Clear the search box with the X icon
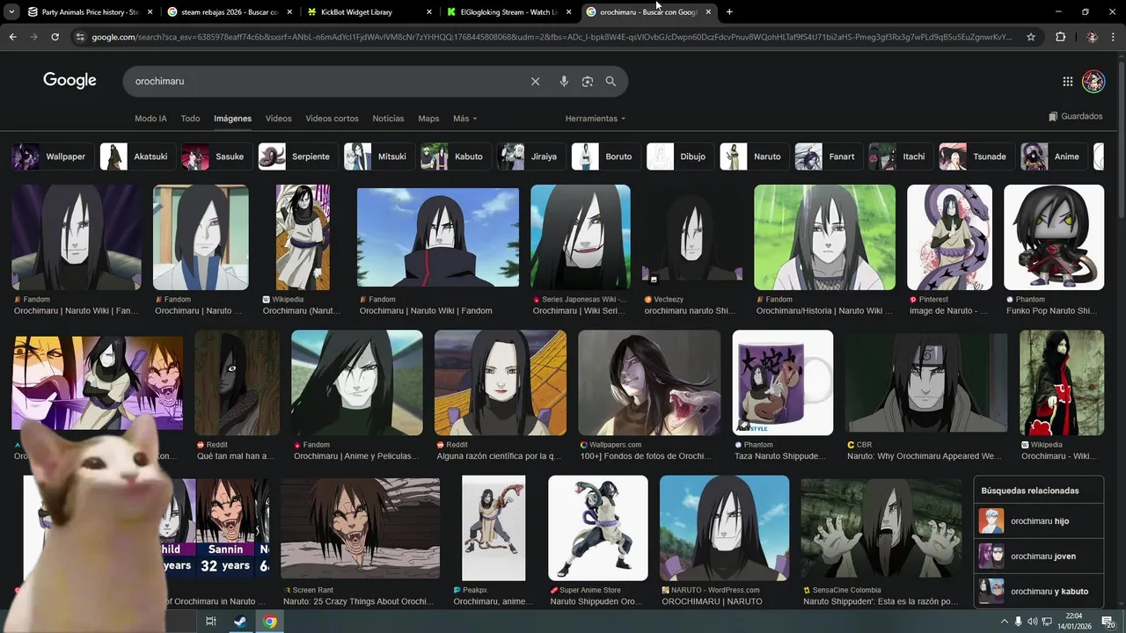1126x633 pixels. [x=535, y=81]
